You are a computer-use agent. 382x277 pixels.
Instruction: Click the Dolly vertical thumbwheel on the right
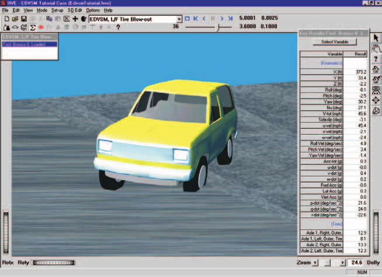click(376, 233)
